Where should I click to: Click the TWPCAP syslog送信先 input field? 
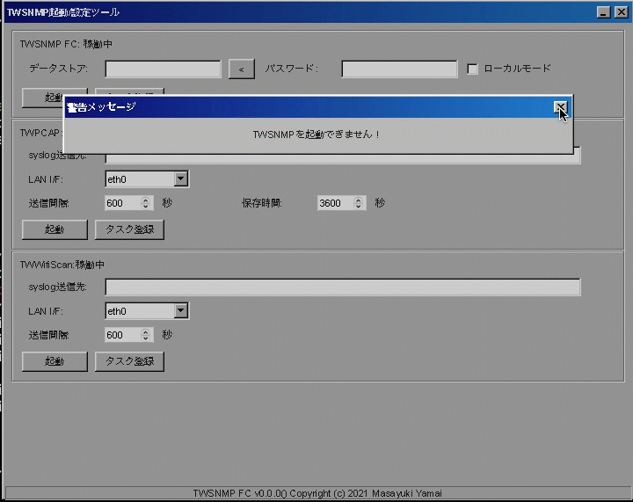point(343,158)
